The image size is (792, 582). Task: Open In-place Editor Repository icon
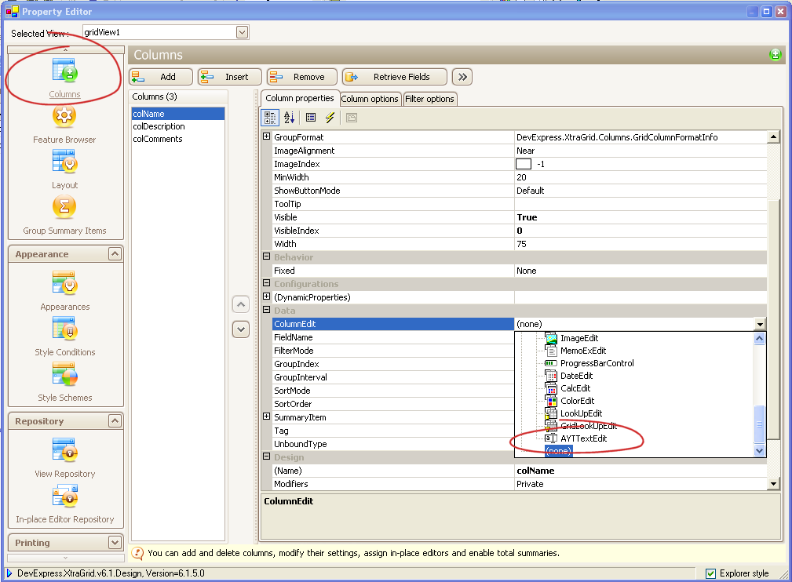[64, 496]
